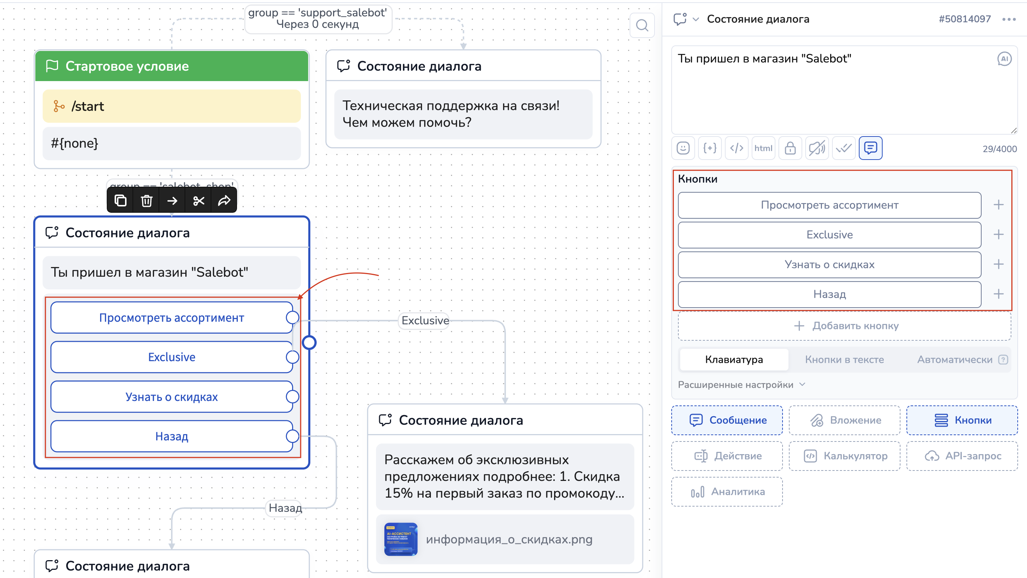Image resolution: width=1027 pixels, height=578 pixels.
Task: Click the duplicate block icon in node toolbar
Action: pos(121,200)
